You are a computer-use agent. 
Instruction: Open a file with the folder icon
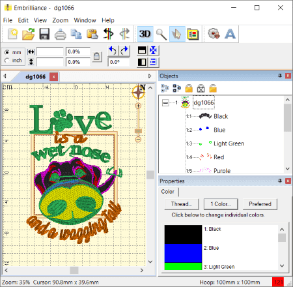pyautogui.click(x=28, y=34)
